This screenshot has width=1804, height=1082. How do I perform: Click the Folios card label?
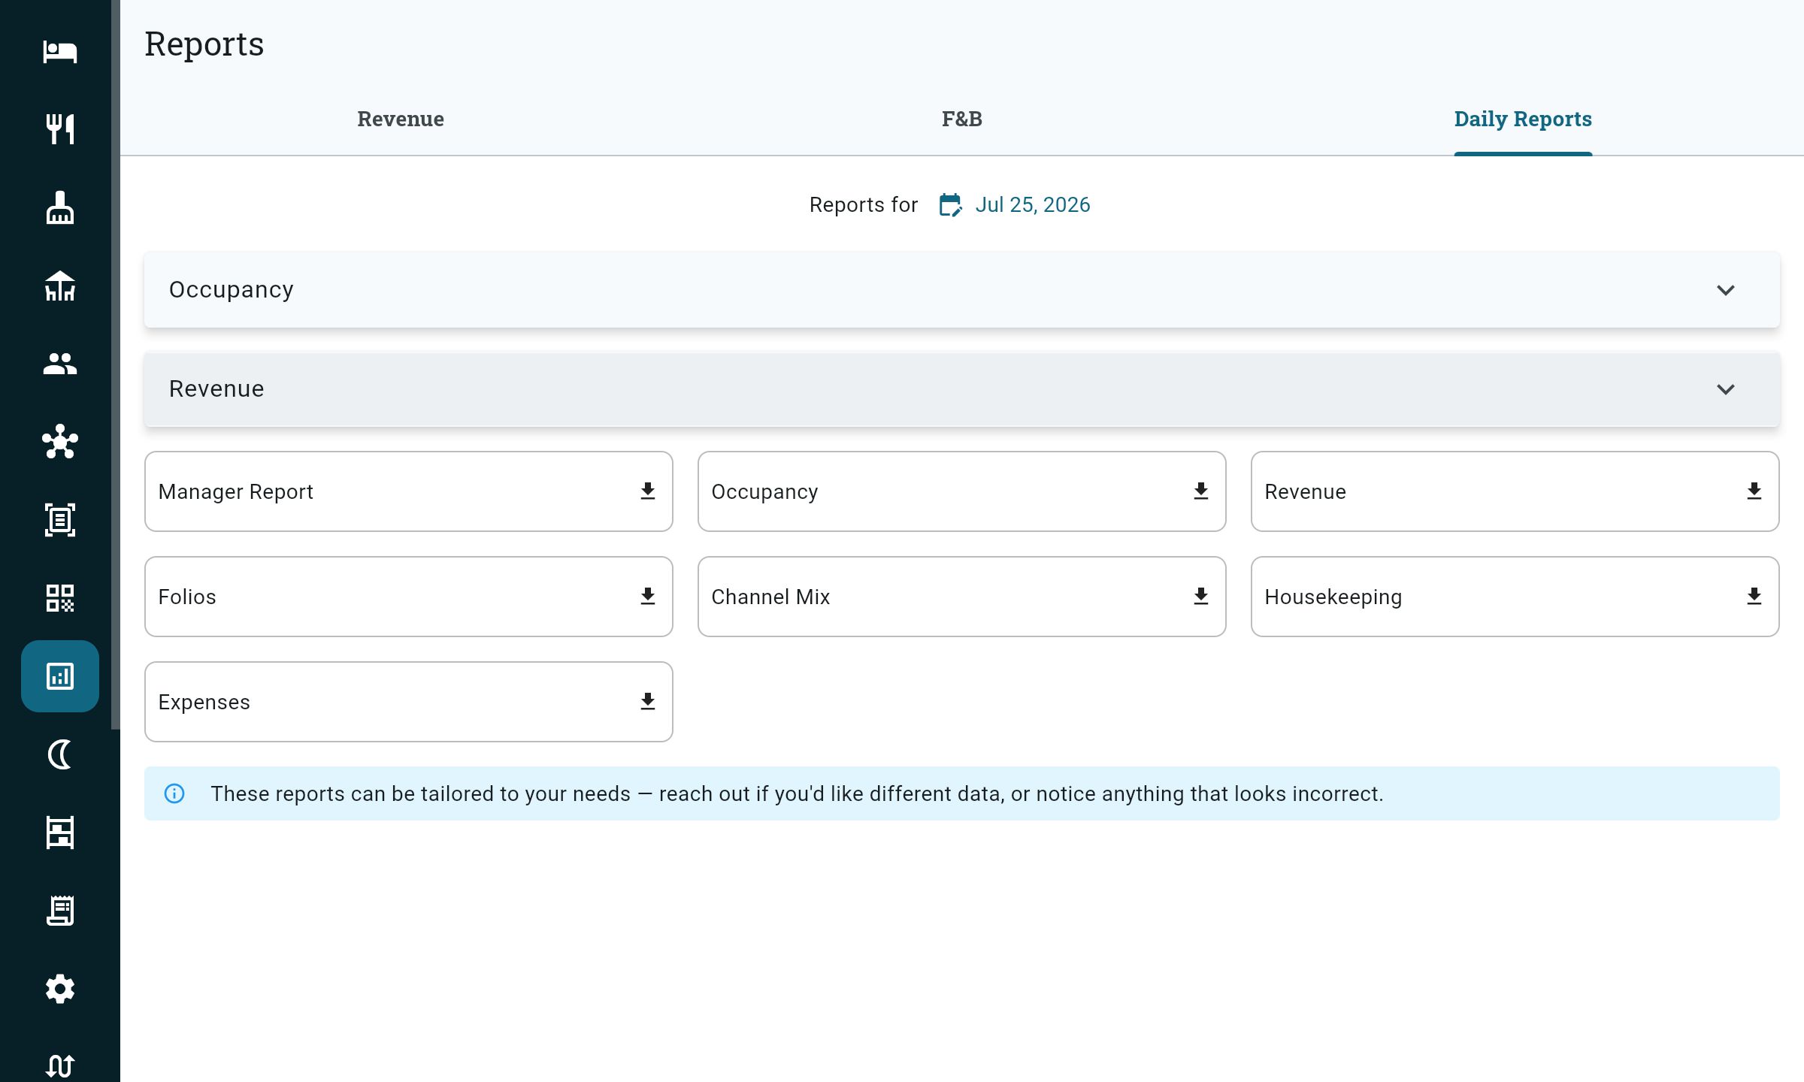click(187, 597)
